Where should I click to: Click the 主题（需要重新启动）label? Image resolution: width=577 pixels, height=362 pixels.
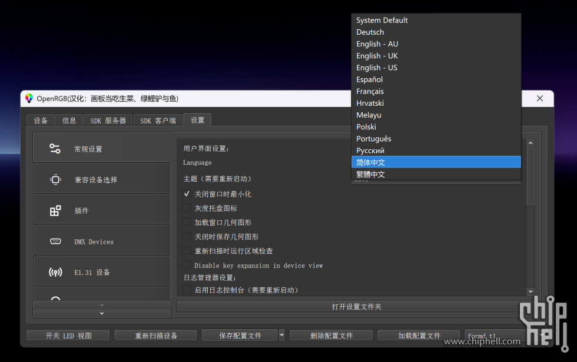pyautogui.click(x=217, y=179)
